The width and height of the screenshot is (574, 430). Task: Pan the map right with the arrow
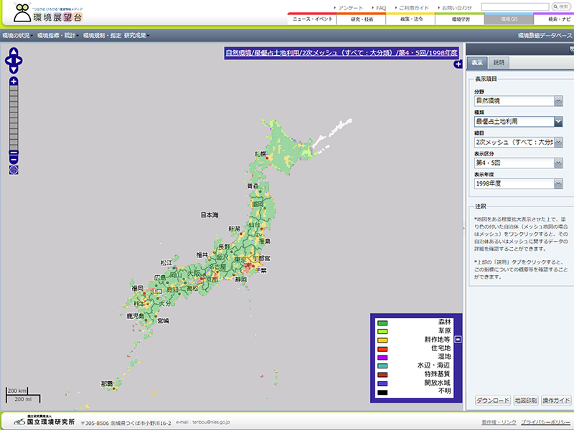[19, 61]
